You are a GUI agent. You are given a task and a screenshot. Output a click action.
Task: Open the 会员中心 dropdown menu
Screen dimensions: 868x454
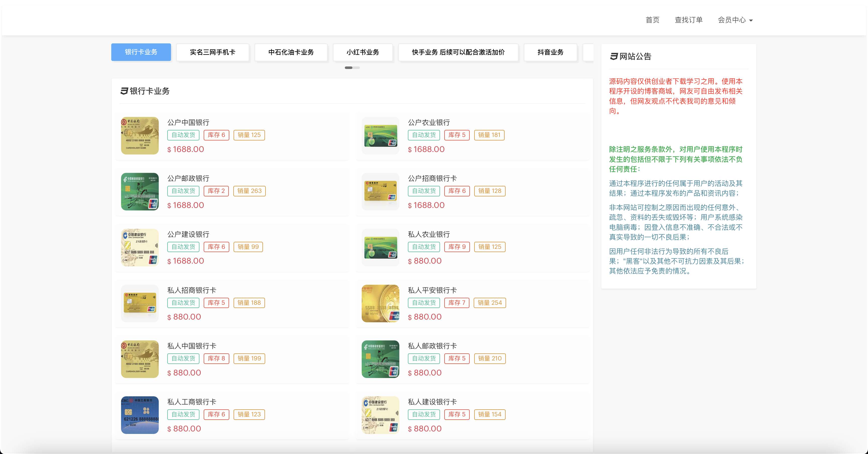(x=735, y=20)
